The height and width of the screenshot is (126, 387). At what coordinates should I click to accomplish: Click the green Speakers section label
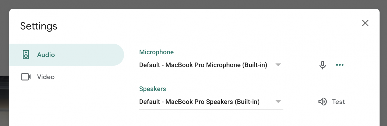point(152,89)
